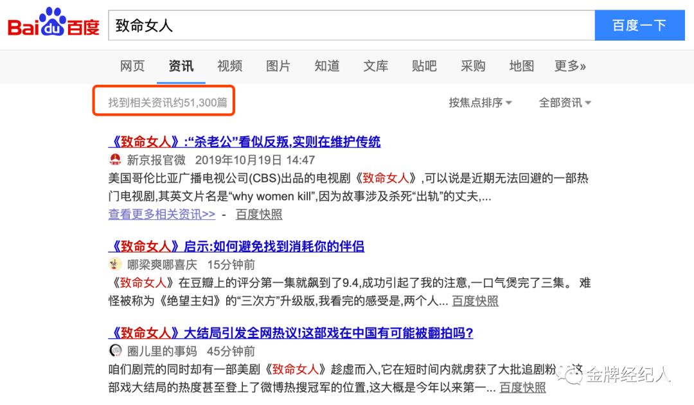Open the 视频 tab
Image resolution: width=694 pixels, height=405 pixels.
(229, 66)
